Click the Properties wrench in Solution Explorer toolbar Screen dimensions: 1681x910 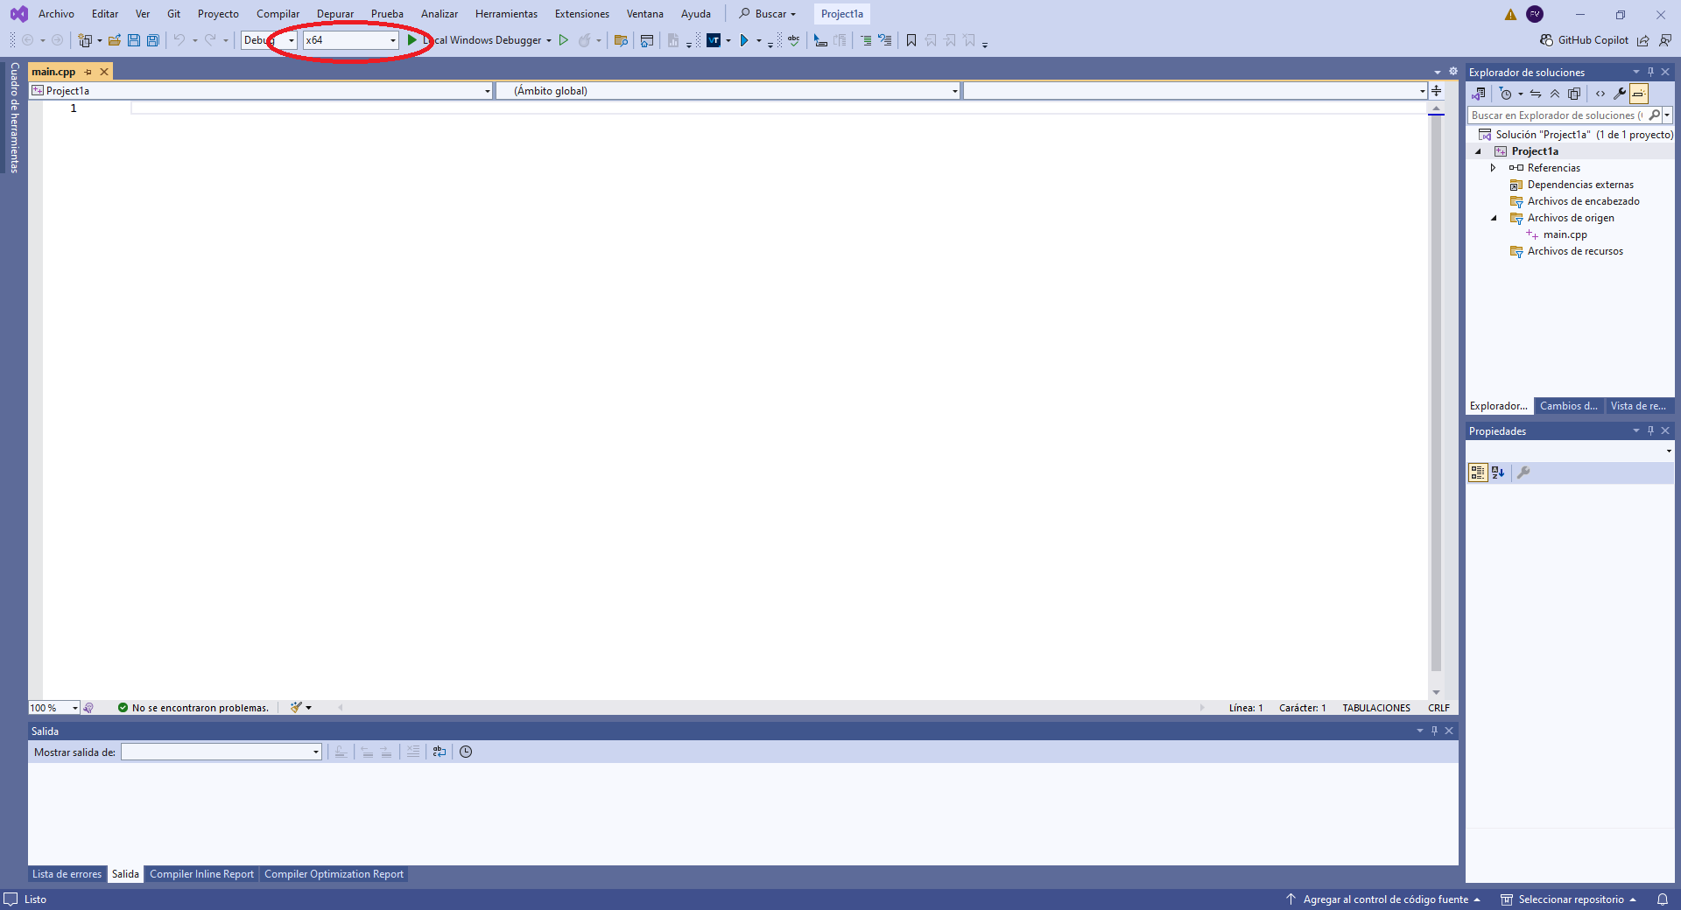[1620, 94]
